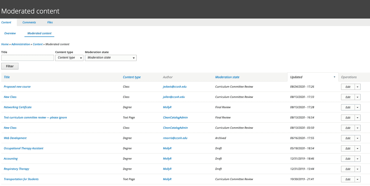Open author profile jedavis@ccsnh.edu
Screen dimensions: 370x186
(x=174, y=87)
